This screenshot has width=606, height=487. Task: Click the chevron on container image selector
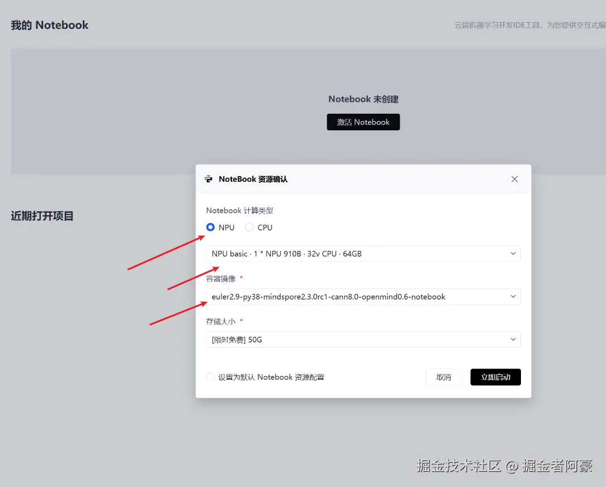click(x=513, y=297)
